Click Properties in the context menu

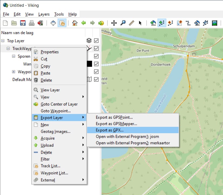(49, 52)
